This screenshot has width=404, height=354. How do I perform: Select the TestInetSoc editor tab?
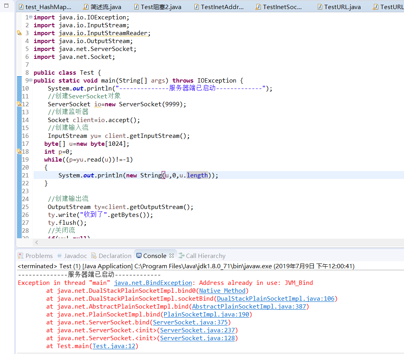[x=279, y=7]
